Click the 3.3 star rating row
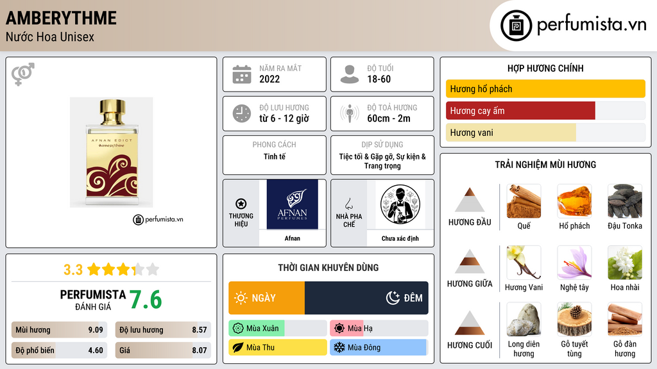Image resolution: width=657 pixels, height=369 pixels. tap(112, 270)
